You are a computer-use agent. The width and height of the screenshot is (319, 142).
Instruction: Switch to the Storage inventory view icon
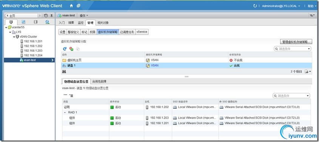tap(35, 22)
